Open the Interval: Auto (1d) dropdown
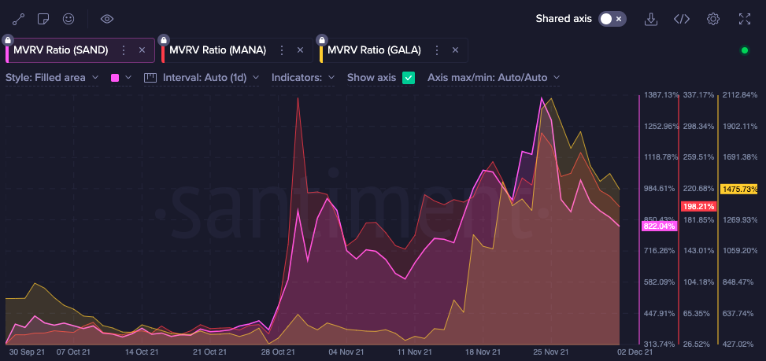Screen dimensions: 766x361 point(210,78)
